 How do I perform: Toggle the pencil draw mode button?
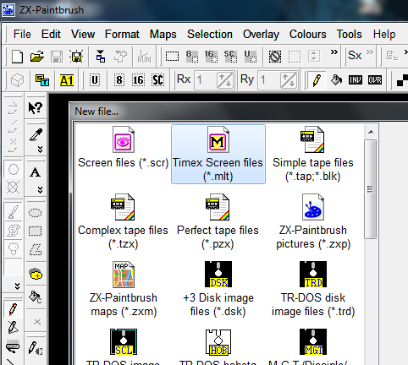(x=317, y=80)
